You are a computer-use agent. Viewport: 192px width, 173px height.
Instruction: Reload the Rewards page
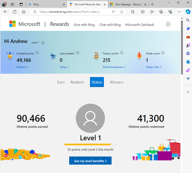(14, 12)
